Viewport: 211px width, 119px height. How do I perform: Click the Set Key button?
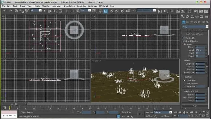click(149, 116)
